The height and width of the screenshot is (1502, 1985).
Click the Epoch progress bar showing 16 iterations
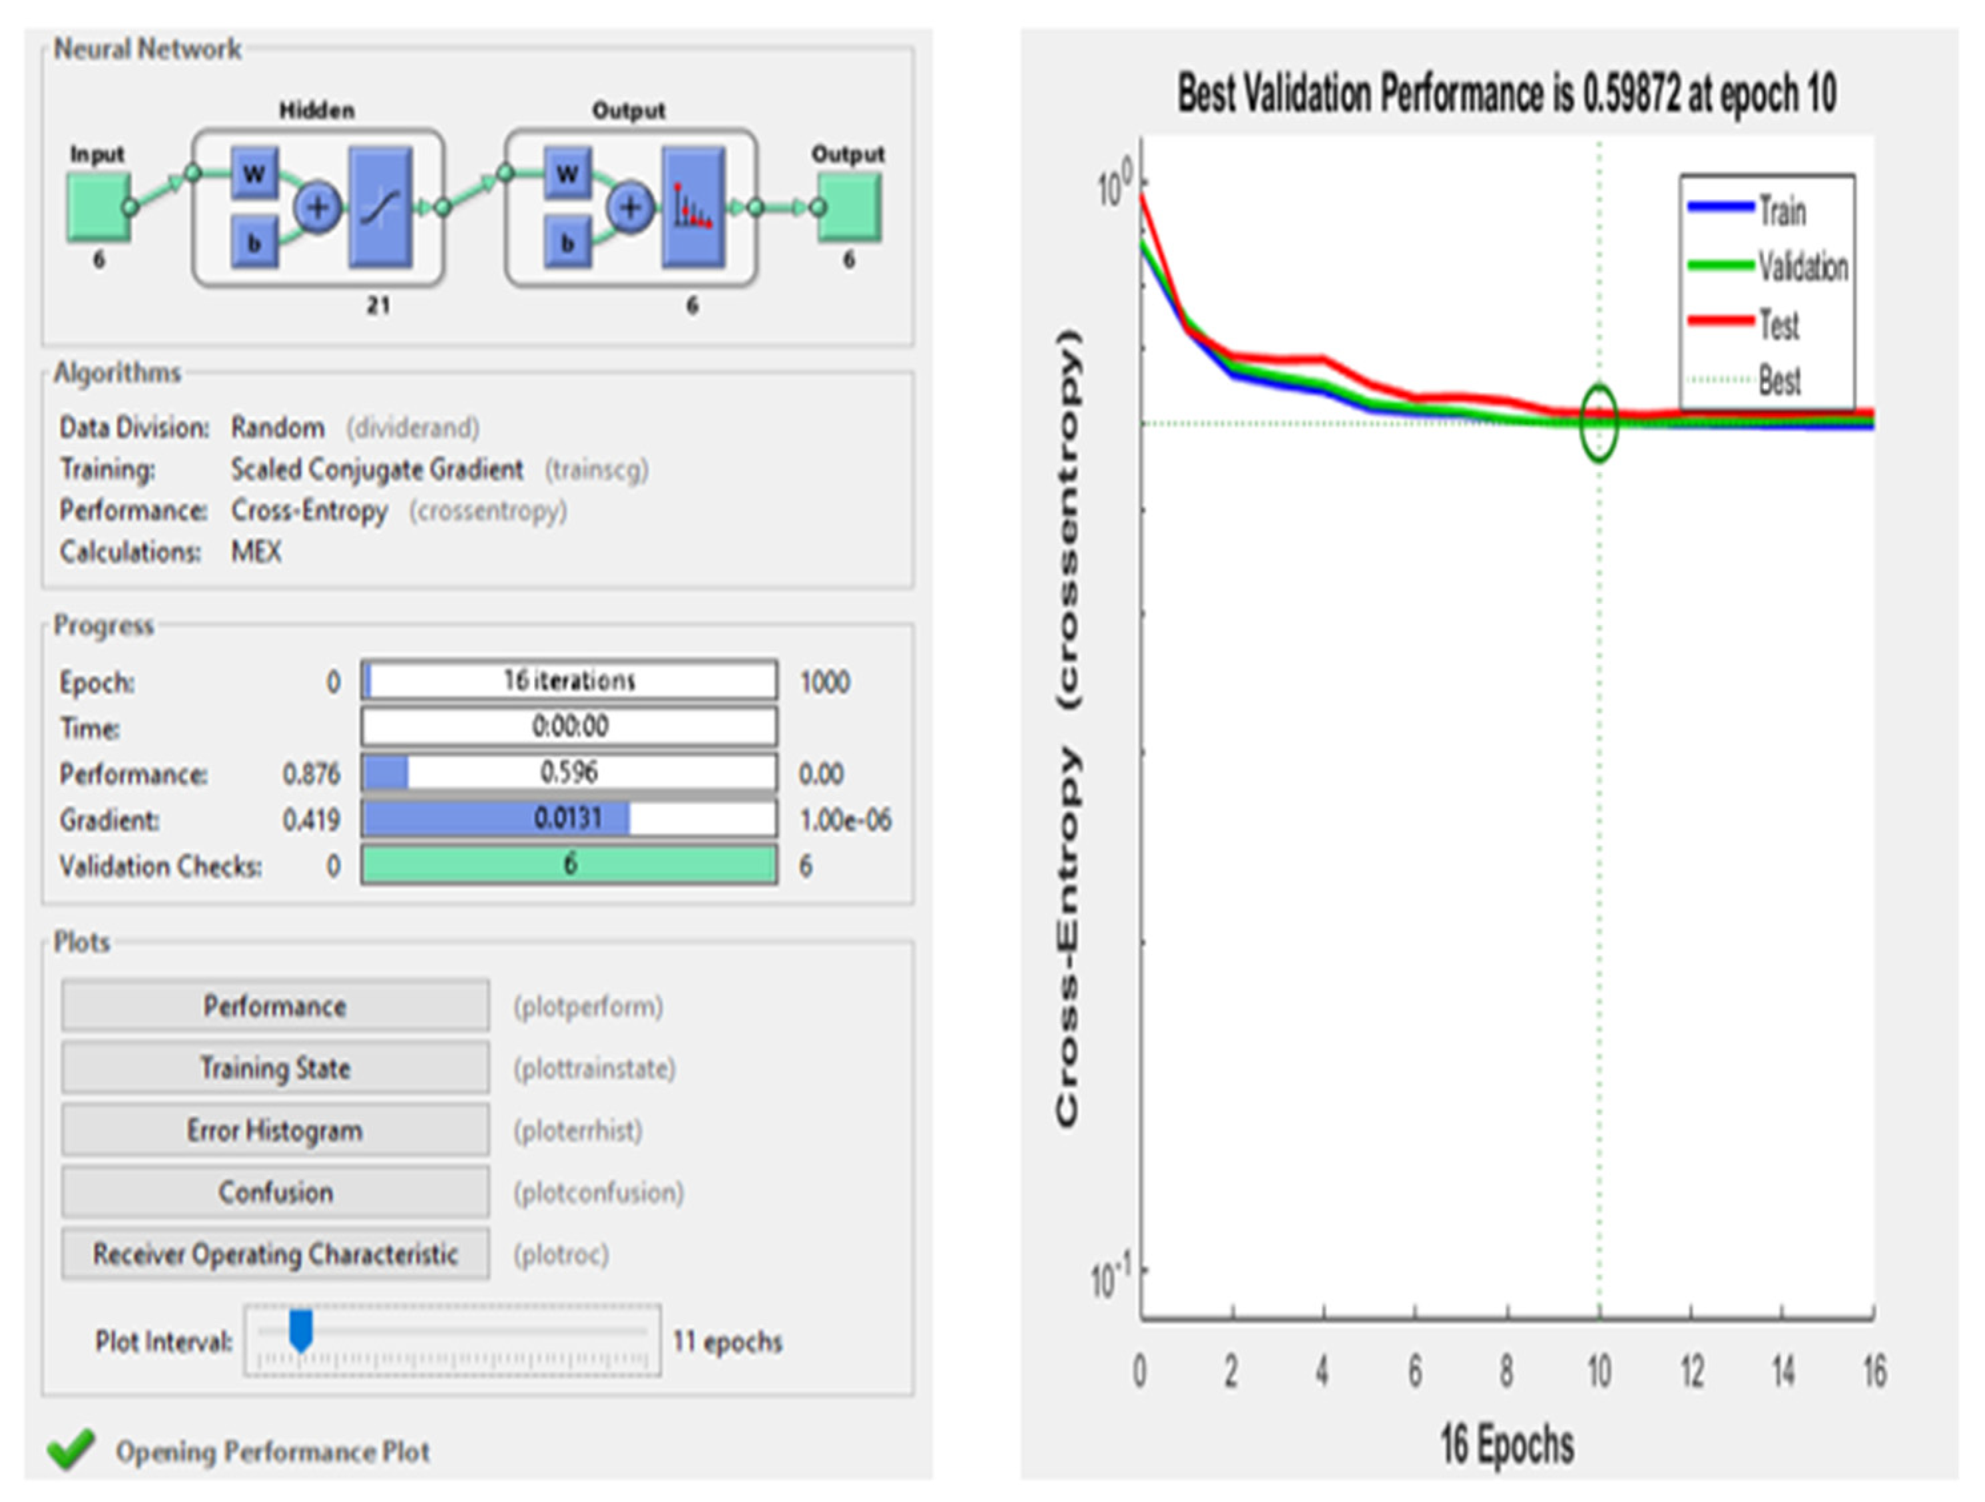569,680
